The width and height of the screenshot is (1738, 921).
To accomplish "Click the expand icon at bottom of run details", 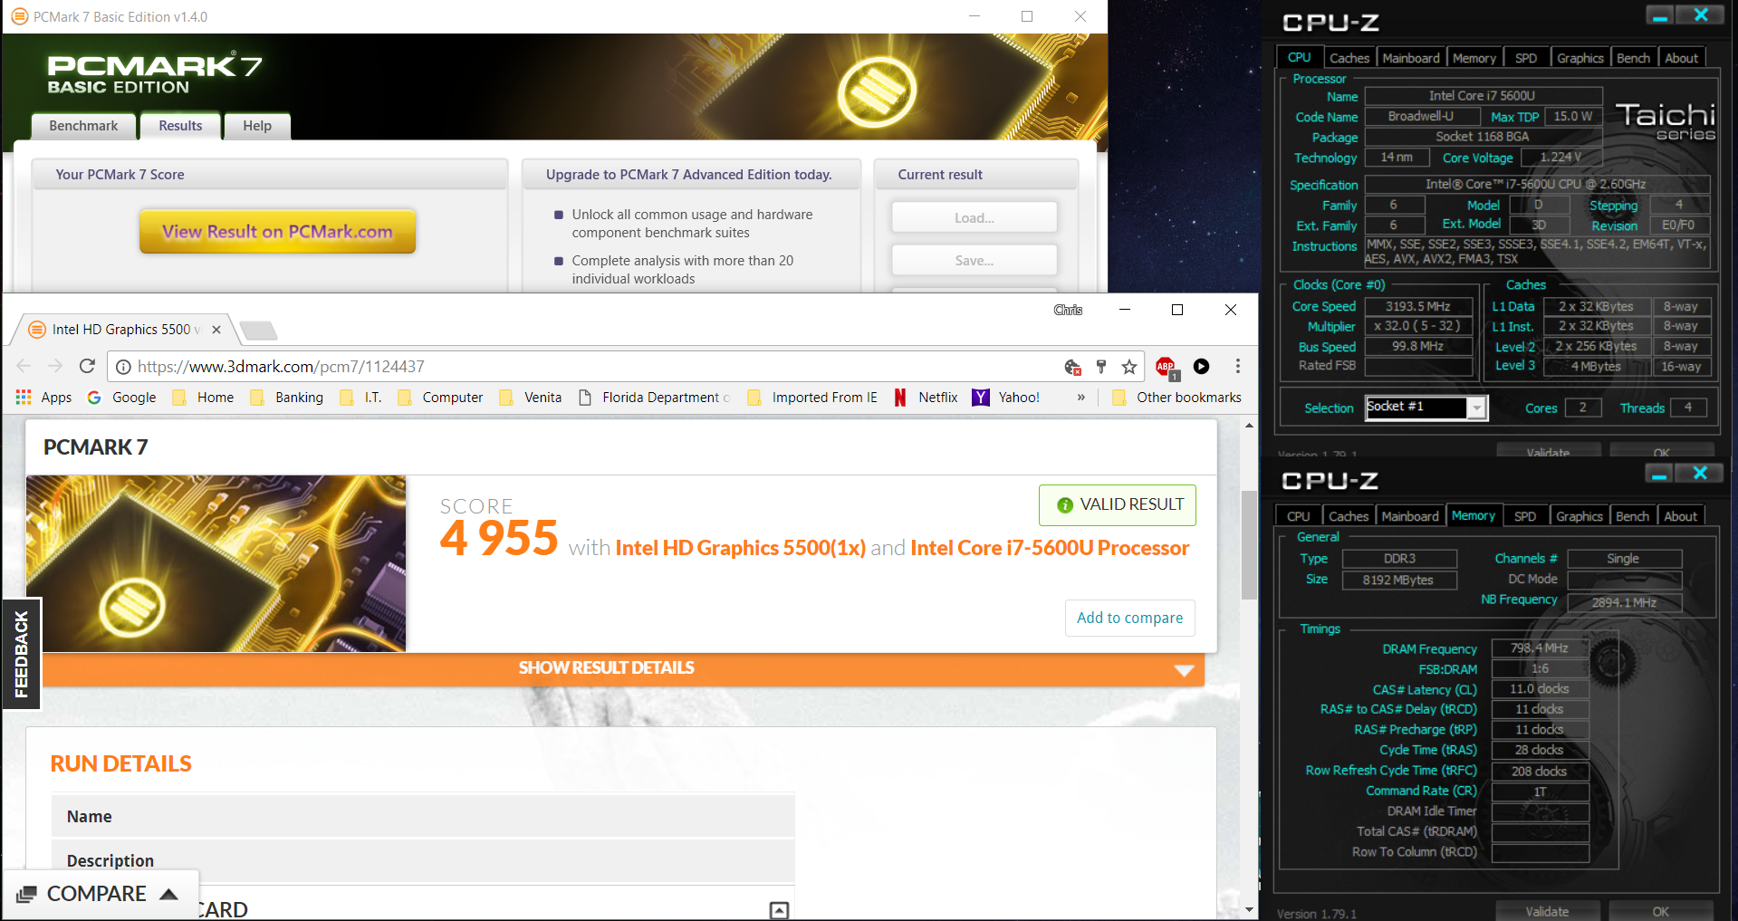I will point(779,910).
